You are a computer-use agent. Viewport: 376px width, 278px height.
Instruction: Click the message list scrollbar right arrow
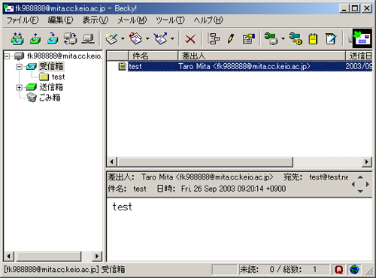(367, 162)
